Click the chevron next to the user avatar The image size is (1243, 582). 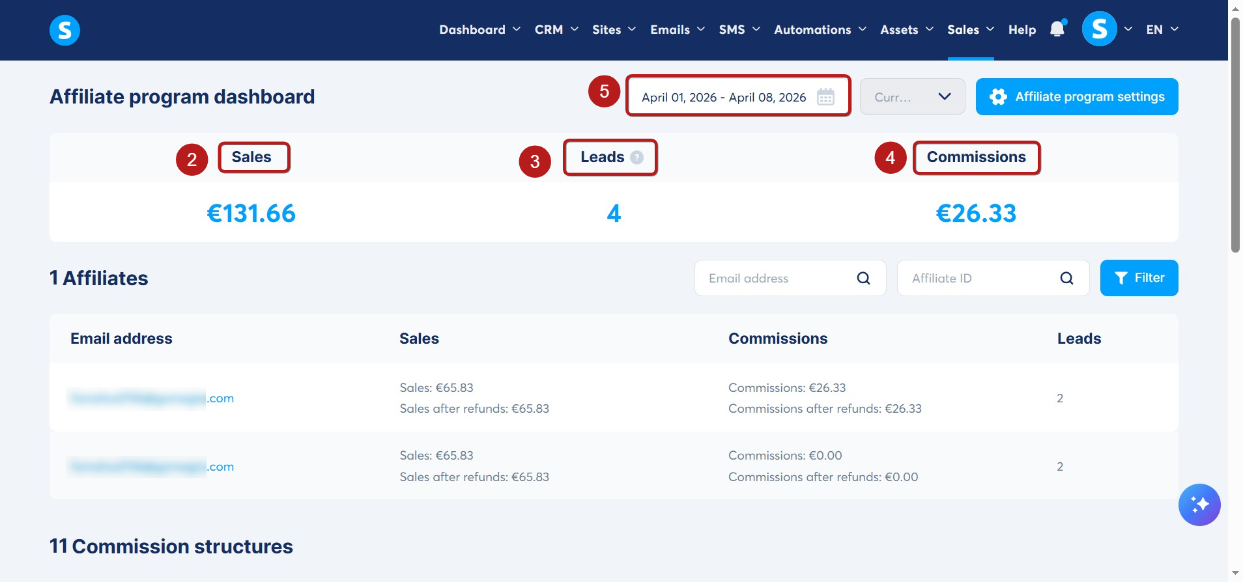(1128, 29)
